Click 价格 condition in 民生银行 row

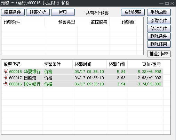48,84
